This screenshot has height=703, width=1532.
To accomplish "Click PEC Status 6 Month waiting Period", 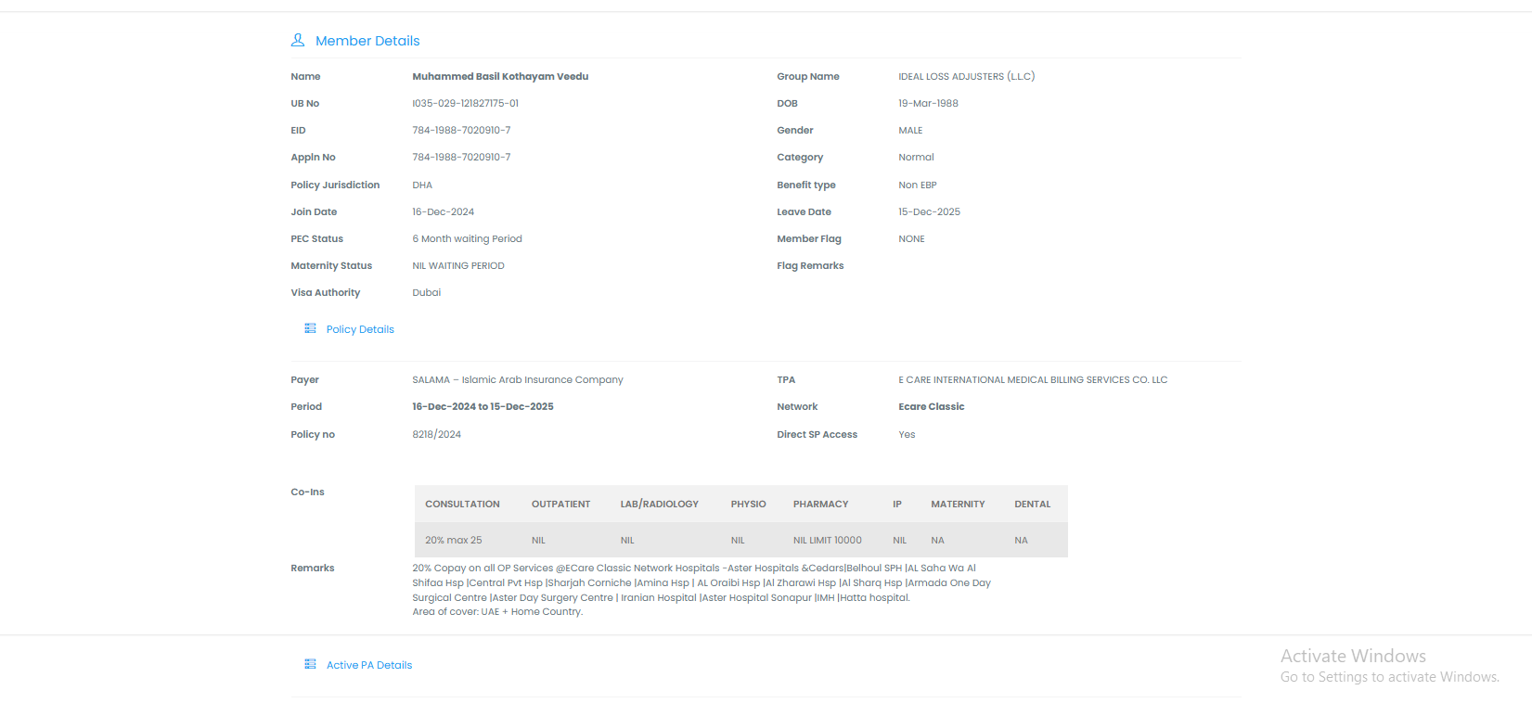I will click(x=467, y=238).
